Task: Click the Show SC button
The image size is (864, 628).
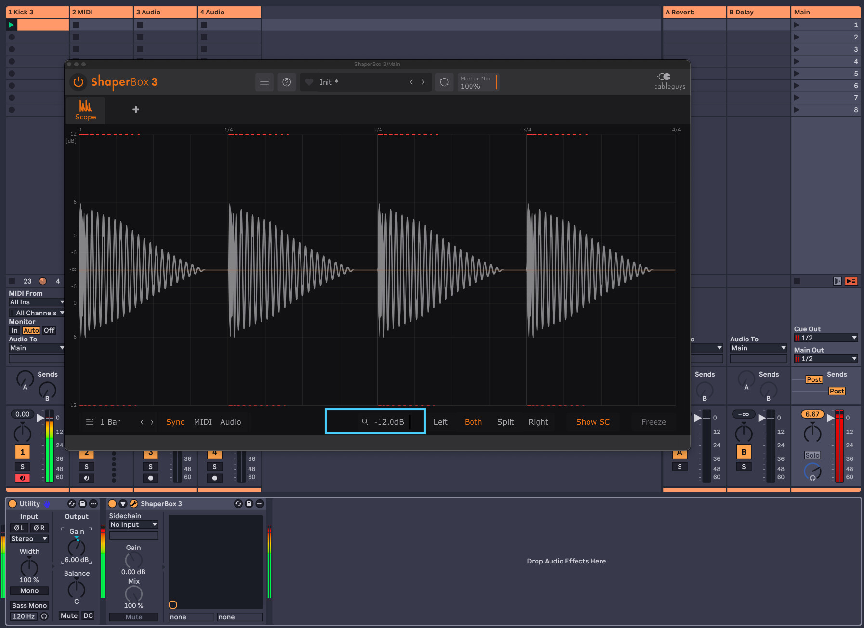Action: (593, 422)
